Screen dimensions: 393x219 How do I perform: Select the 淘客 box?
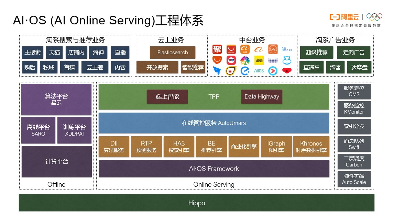point(335,67)
